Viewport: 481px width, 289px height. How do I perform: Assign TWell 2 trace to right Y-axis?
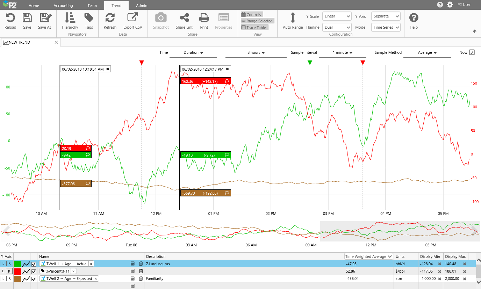9,279
